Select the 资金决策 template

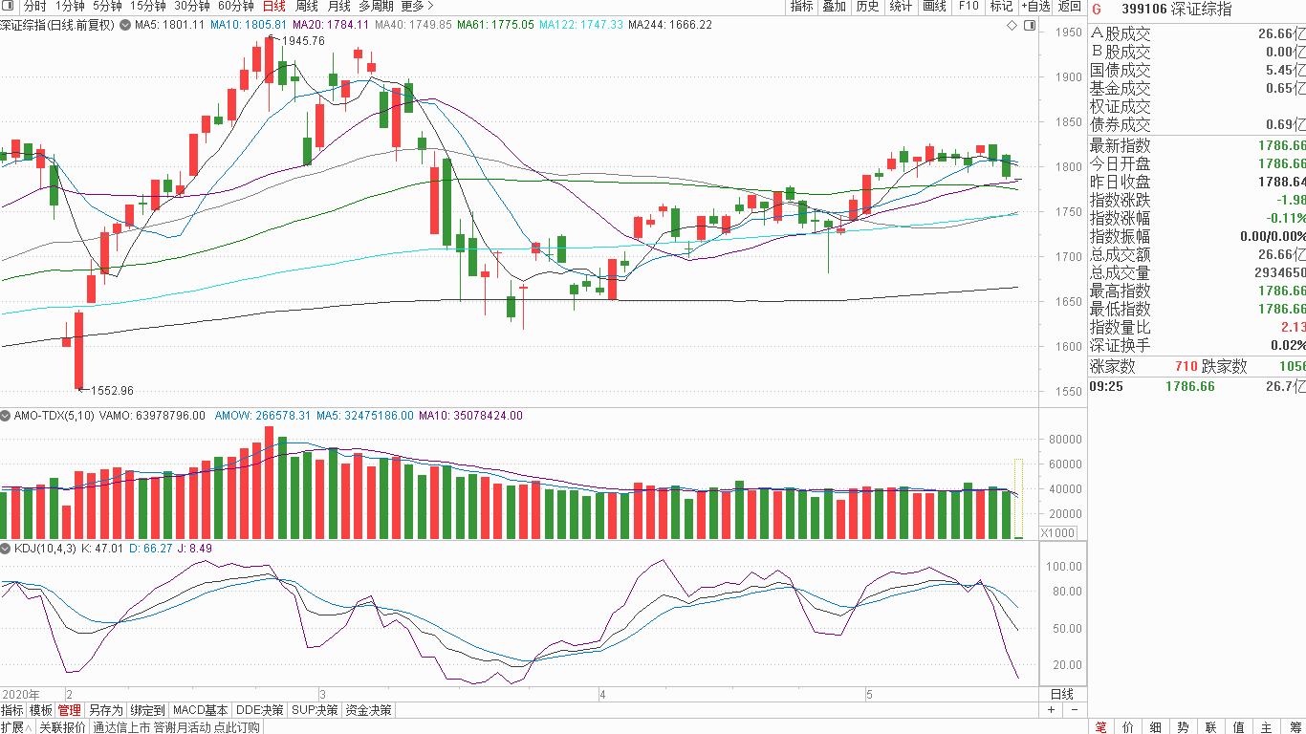[369, 710]
